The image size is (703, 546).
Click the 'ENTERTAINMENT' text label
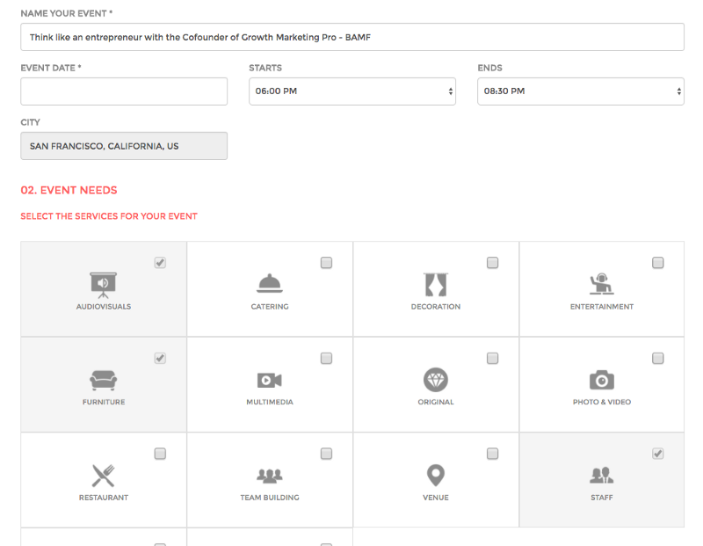[x=602, y=307]
